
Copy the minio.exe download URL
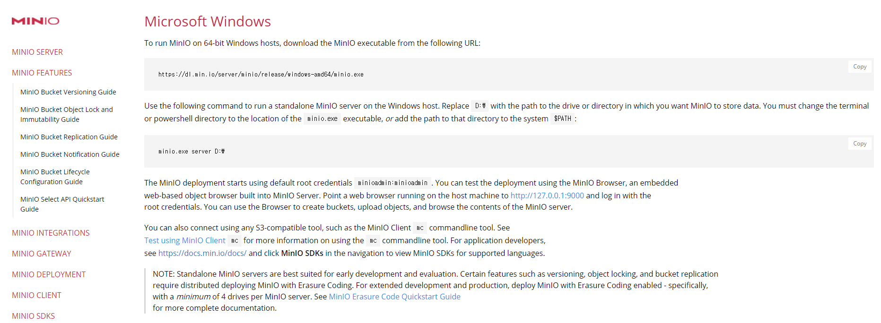(x=860, y=67)
